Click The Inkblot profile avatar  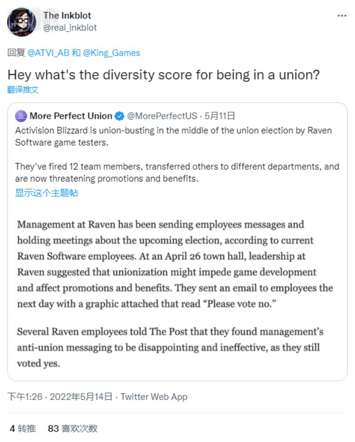coord(21,21)
